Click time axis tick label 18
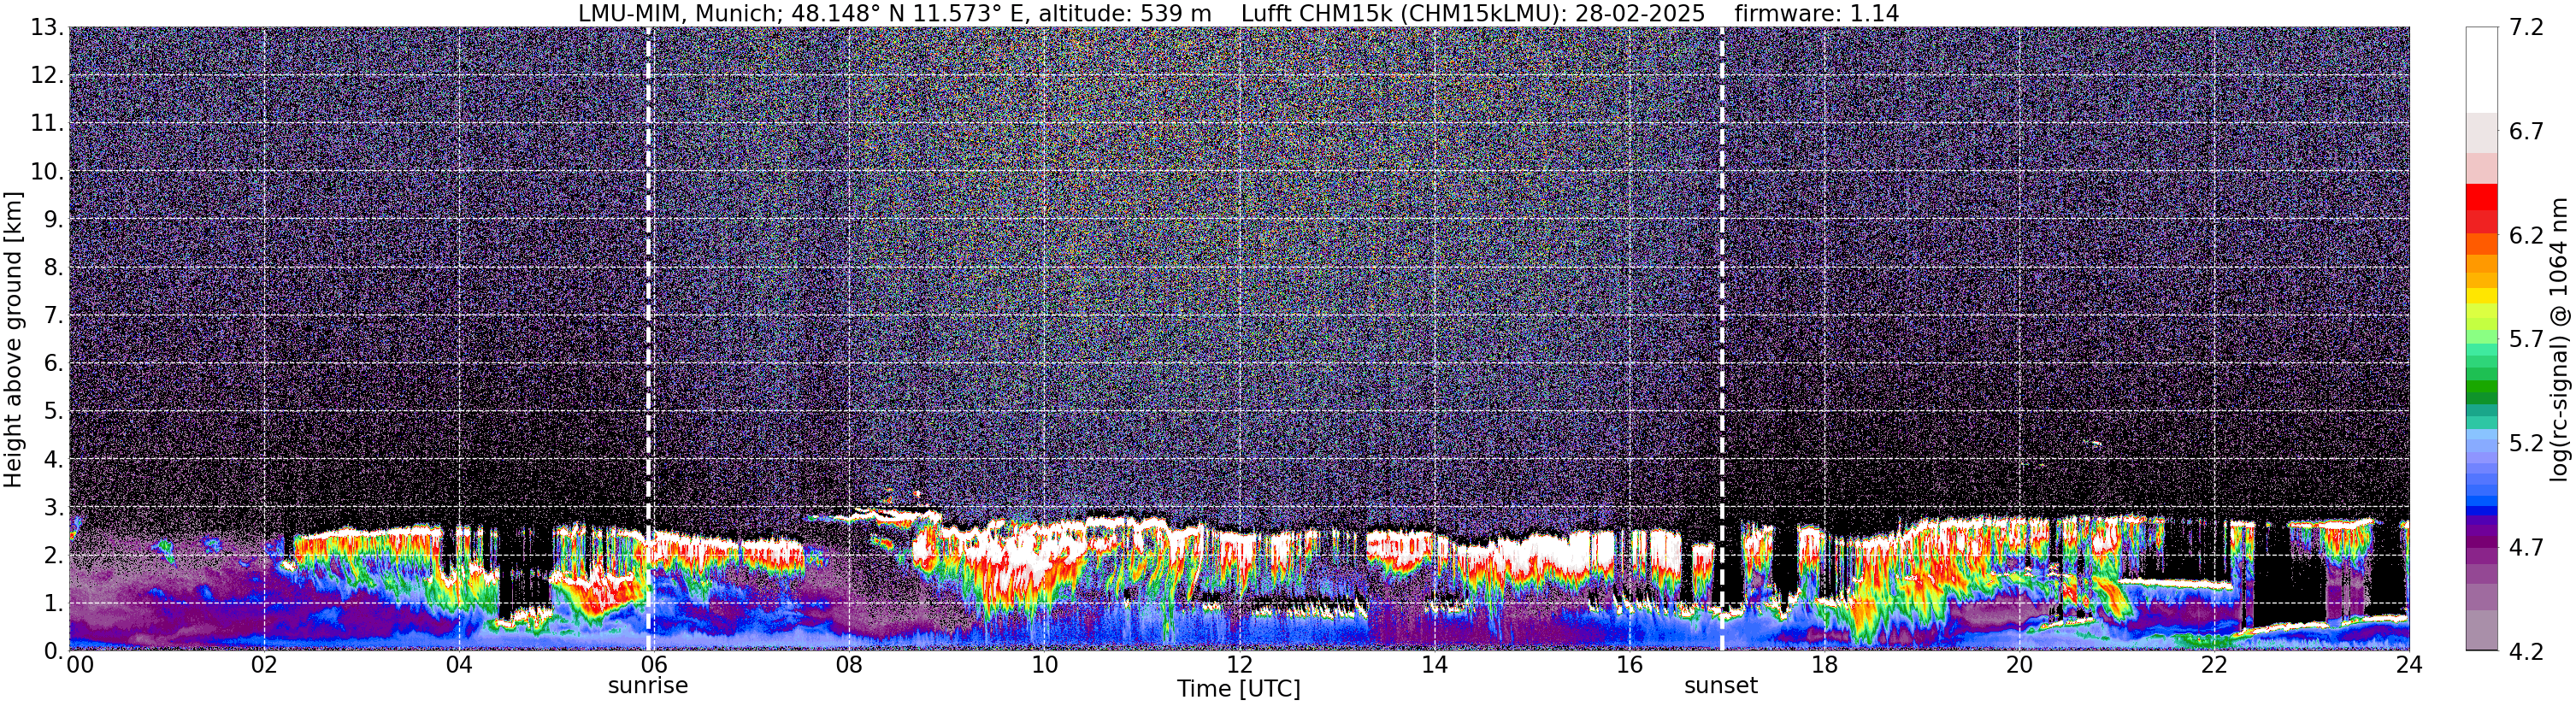This screenshot has width=2576, height=706. coord(1824,665)
